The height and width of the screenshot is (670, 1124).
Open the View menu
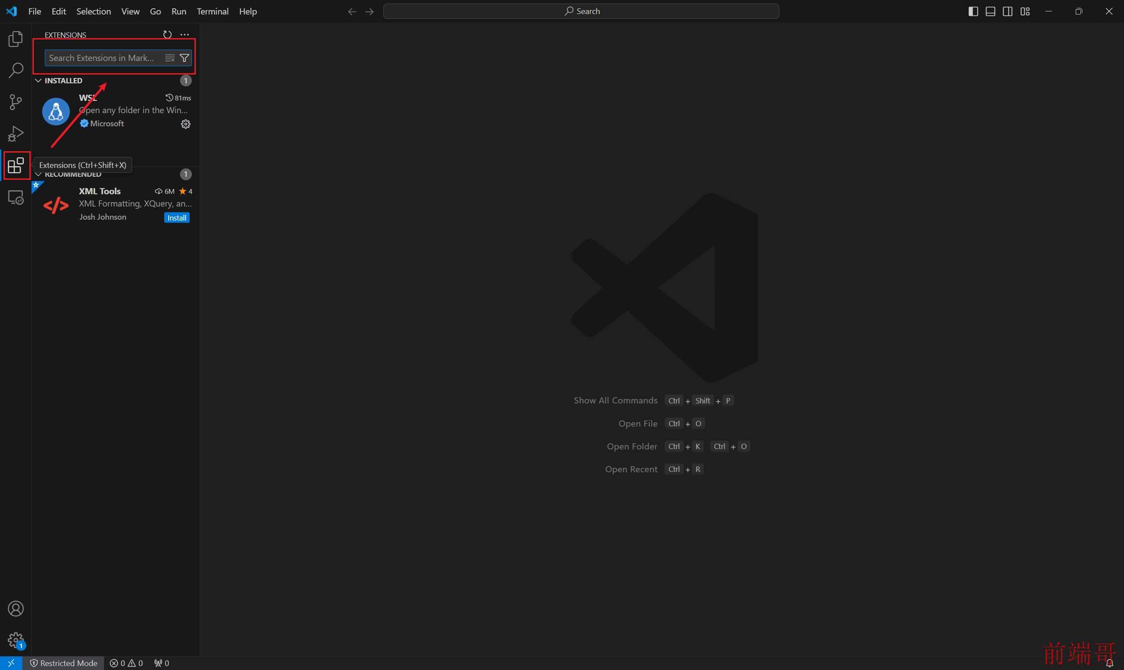[x=130, y=11]
